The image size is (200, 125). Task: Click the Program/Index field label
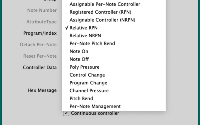tap(40, 33)
